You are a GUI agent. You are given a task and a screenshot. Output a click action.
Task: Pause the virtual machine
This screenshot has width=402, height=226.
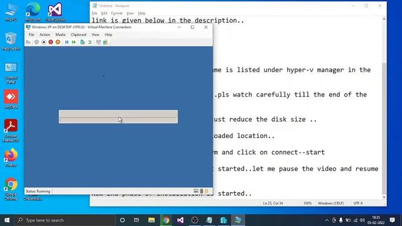[67, 42]
